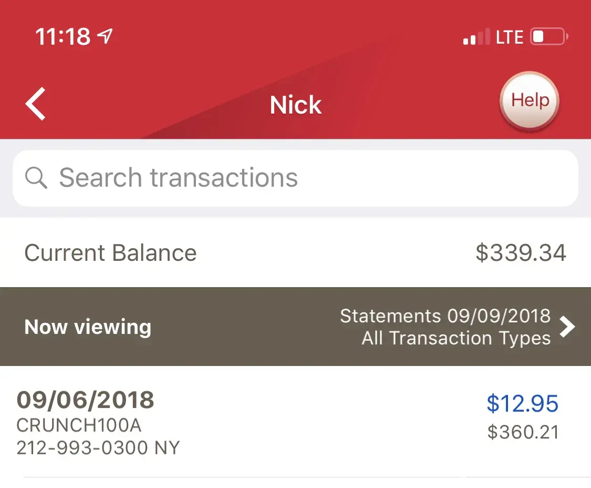This screenshot has height=488, width=591.
Task: Expand the statement filter chevron arrow
Action: (567, 327)
